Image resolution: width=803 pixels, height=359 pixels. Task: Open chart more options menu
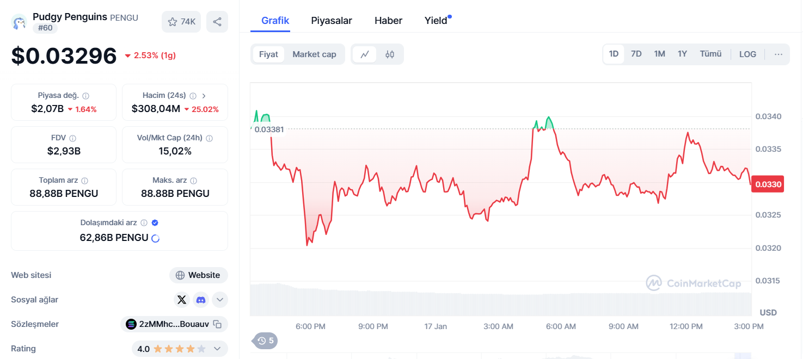(x=779, y=54)
